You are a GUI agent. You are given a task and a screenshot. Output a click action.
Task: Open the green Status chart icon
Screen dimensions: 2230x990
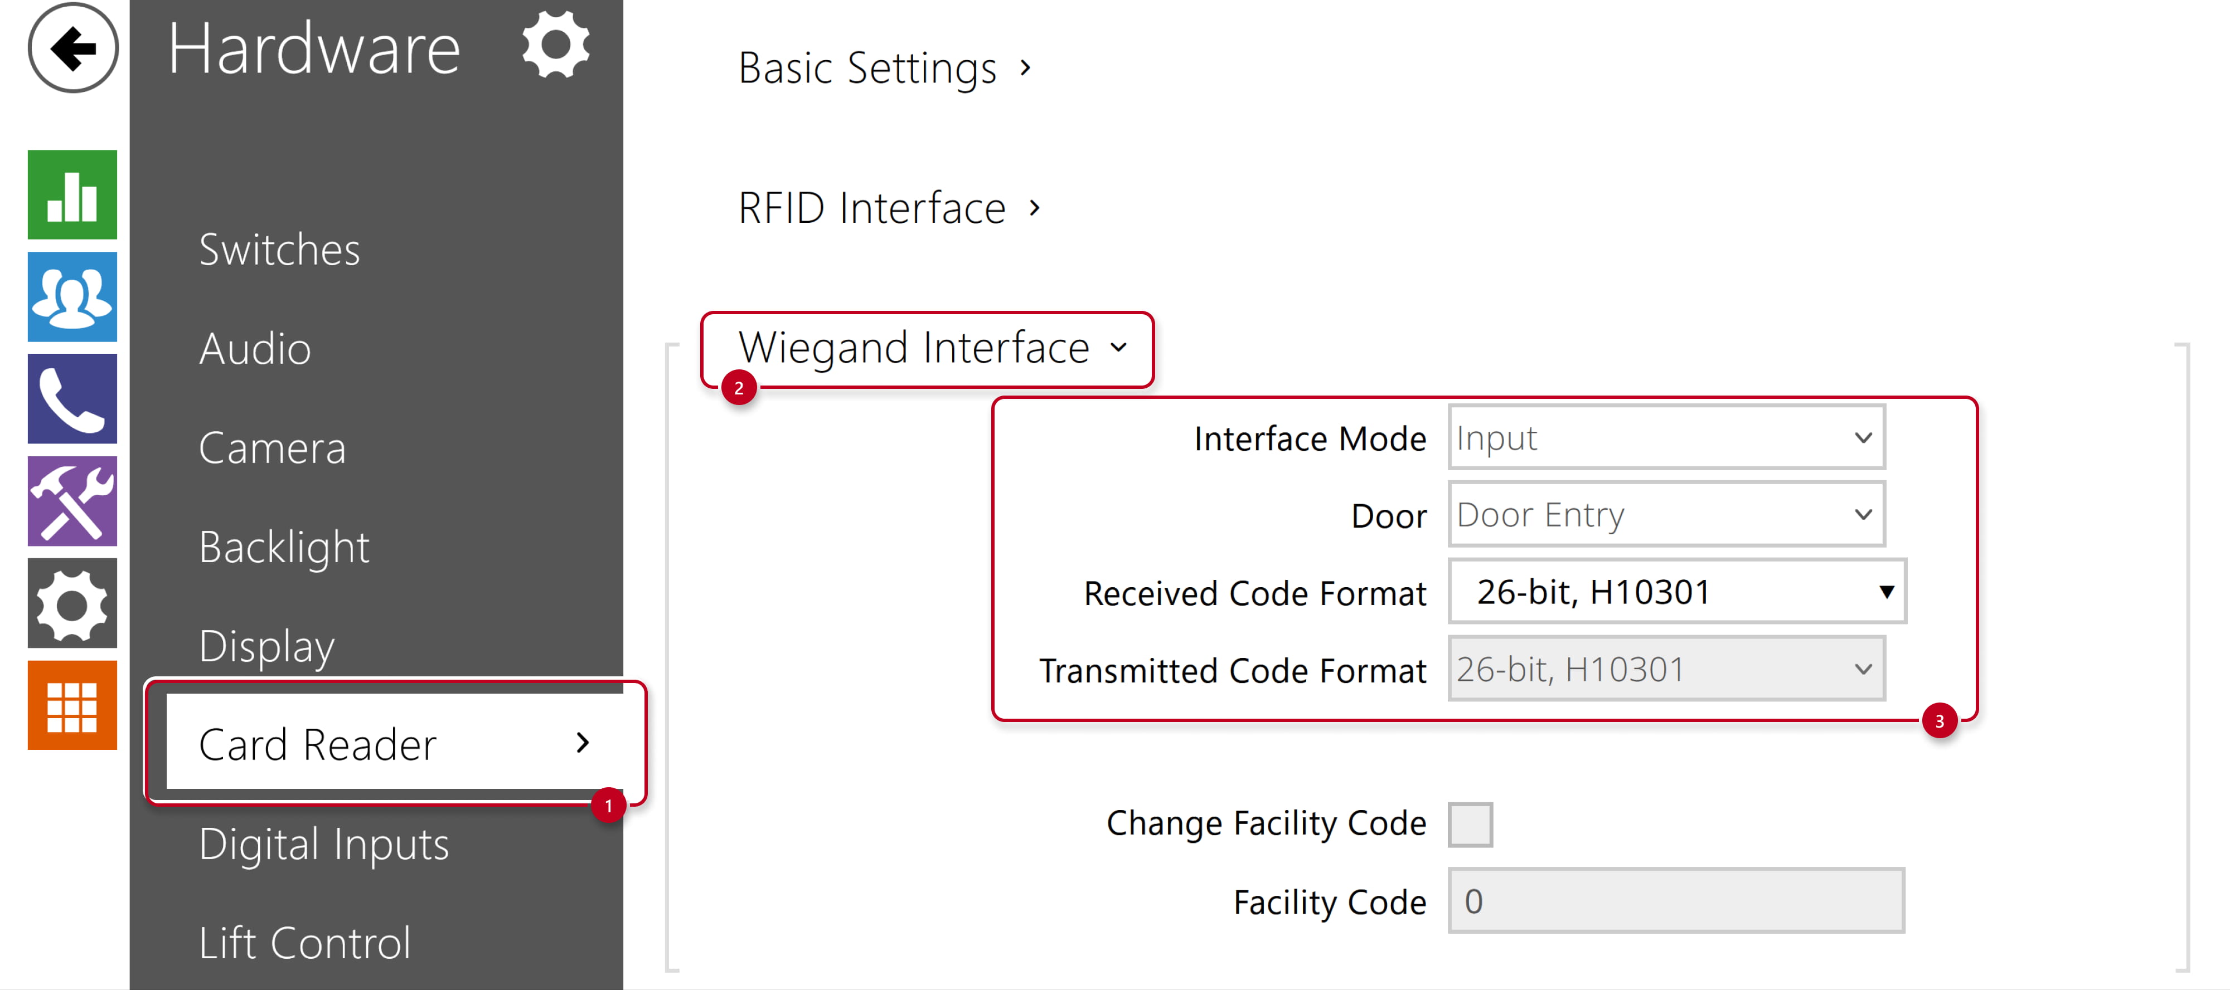click(72, 194)
